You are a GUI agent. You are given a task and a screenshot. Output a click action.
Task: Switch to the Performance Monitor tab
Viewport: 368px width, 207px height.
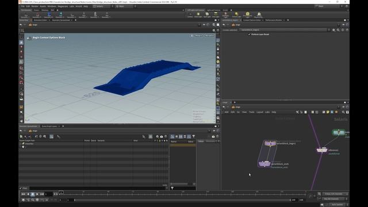[x=274, y=20]
